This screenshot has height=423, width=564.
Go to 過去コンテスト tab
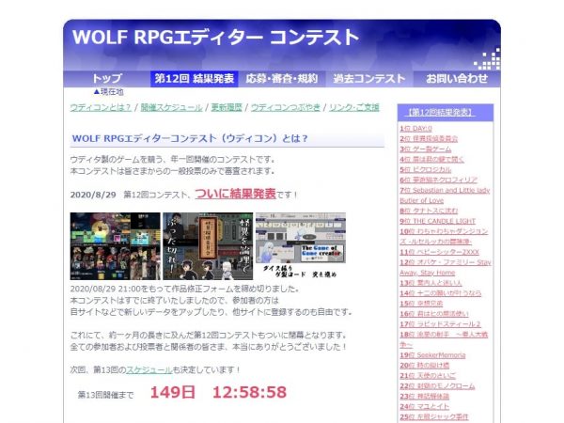[369, 78]
